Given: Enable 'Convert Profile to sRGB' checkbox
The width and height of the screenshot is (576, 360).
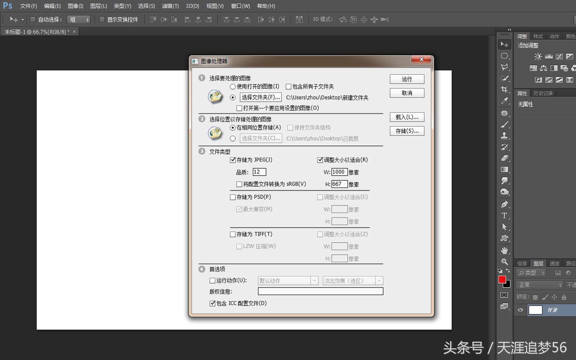Looking at the screenshot, I should click(239, 184).
